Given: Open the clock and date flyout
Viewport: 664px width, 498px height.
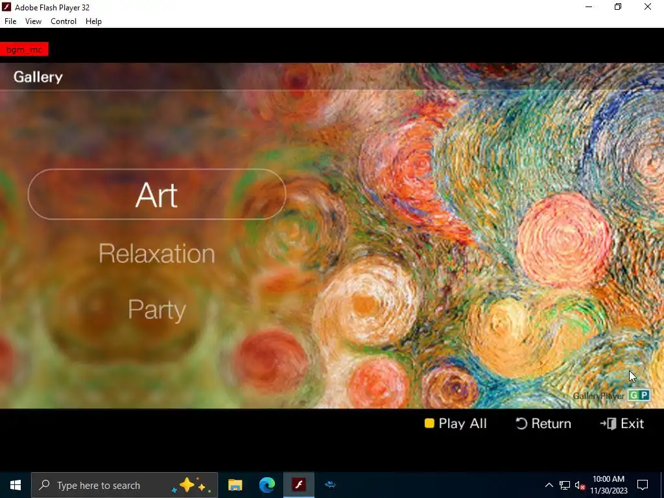Looking at the screenshot, I should 608,485.
